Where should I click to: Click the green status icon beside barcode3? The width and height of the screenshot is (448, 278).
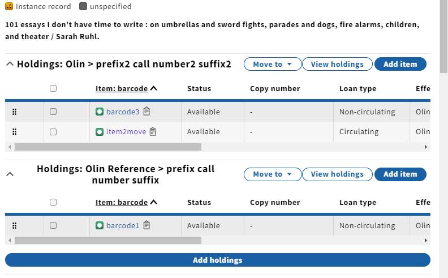(100, 112)
